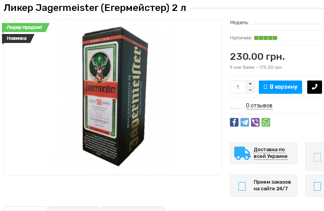Screen dimensions: 324x211
Task: Share product via Viber icon
Action: point(255,122)
